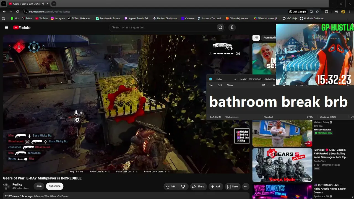Expand Chrome tab search dropdown
The image size is (354, 199).
(x=4, y=4)
